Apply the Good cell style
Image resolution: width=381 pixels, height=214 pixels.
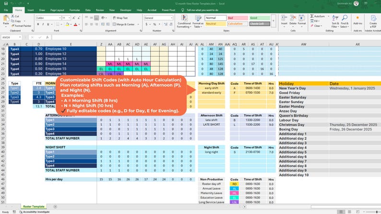[260, 18]
